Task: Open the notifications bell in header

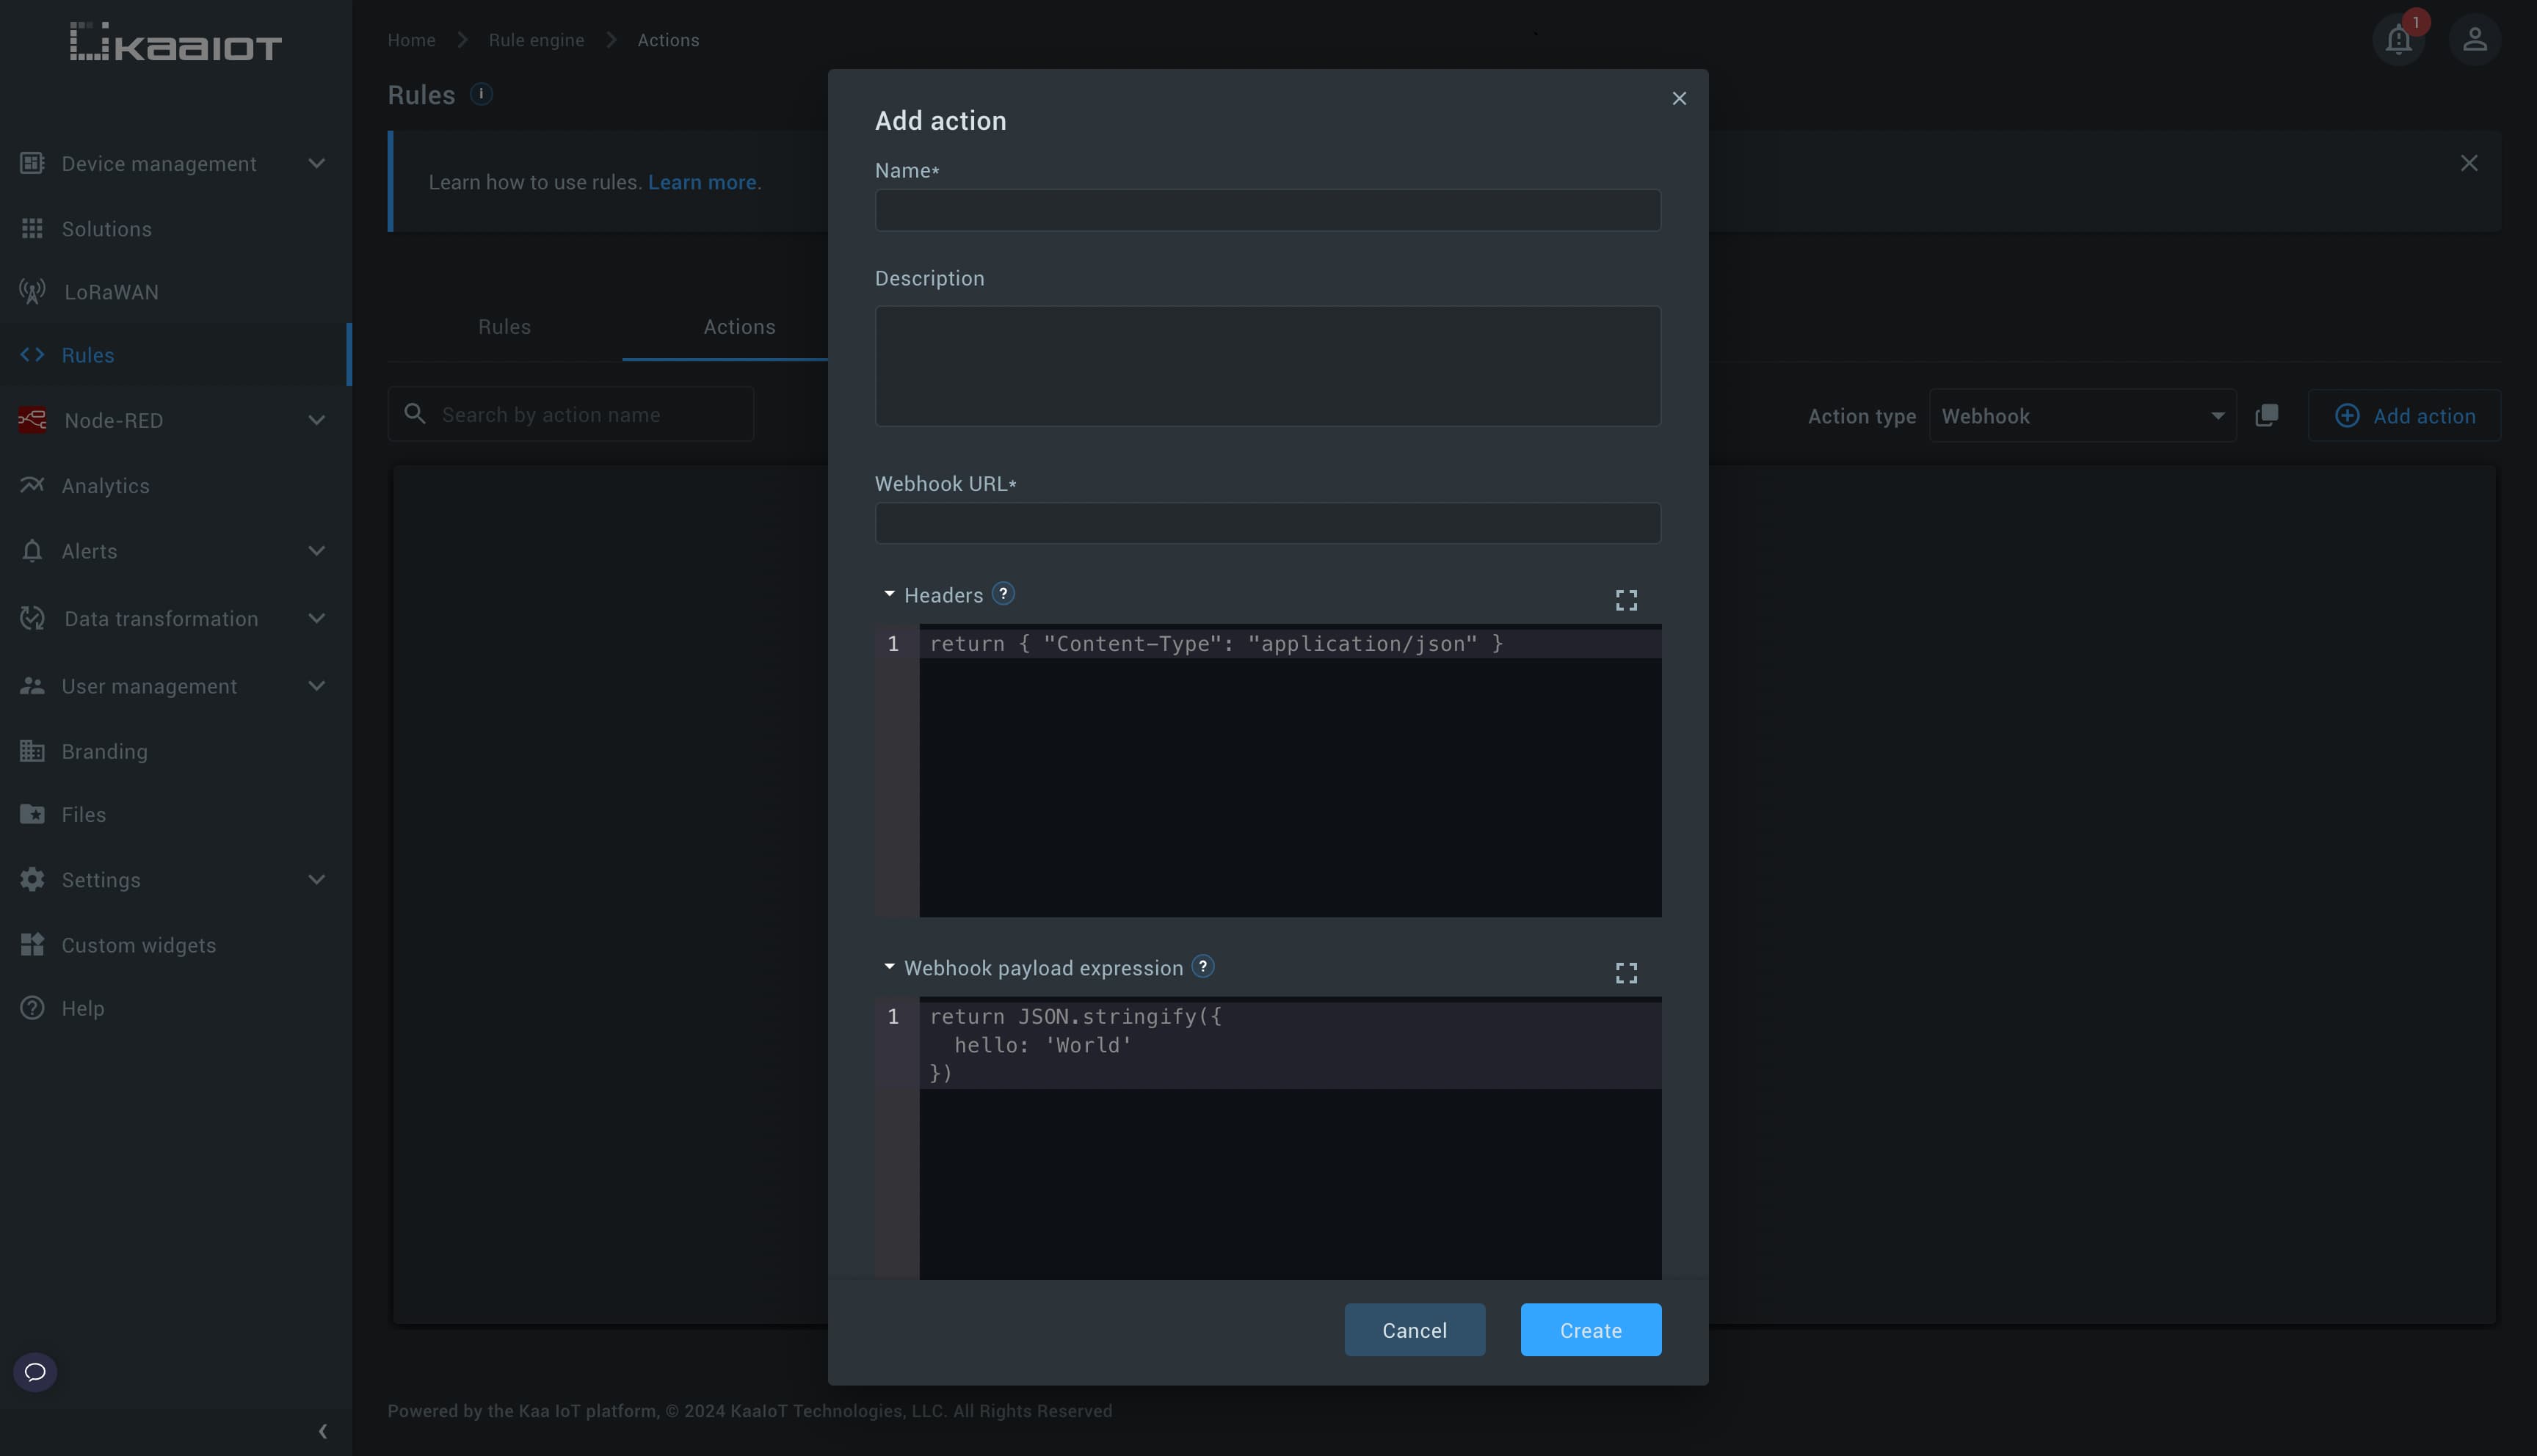Action: 2398,40
